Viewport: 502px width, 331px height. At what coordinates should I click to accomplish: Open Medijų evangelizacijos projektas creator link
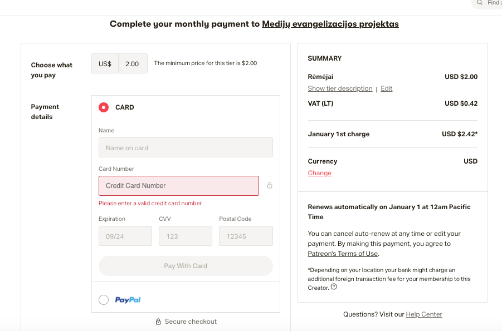(x=330, y=24)
